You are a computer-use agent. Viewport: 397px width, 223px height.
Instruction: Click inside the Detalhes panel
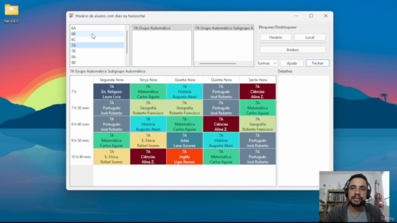pyautogui.click(x=303, y=131)
